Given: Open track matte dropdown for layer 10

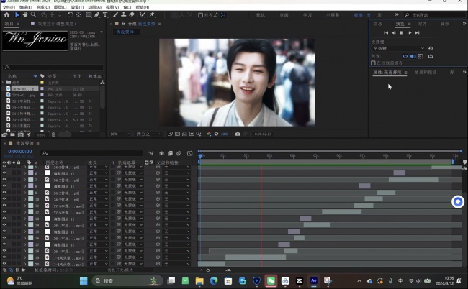Looking at the screenshot, I should [133, 199].
